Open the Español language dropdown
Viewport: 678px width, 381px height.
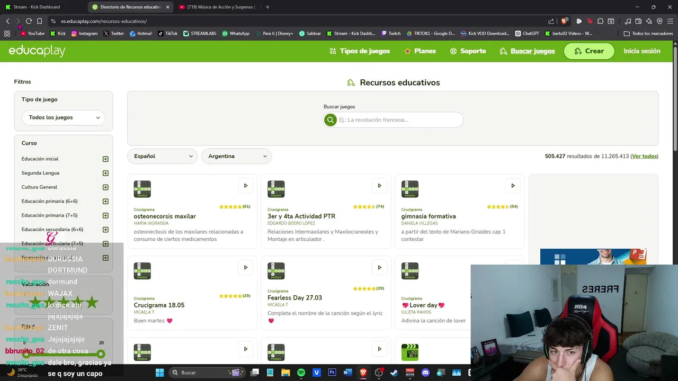click(163, 156)
